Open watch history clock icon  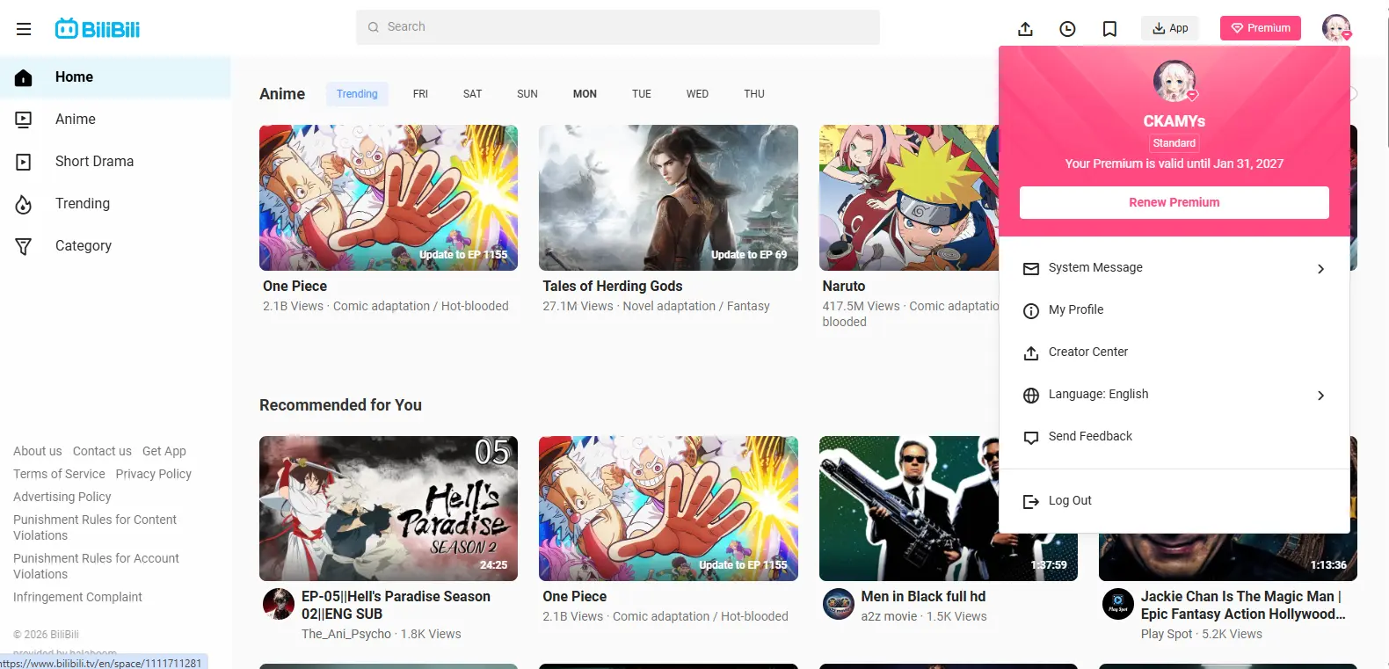[1067, 29]
